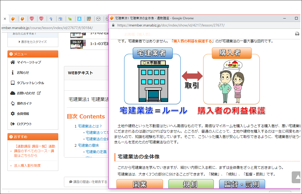
Task: Close the active tab in background browser
Action: click(5, 19)
